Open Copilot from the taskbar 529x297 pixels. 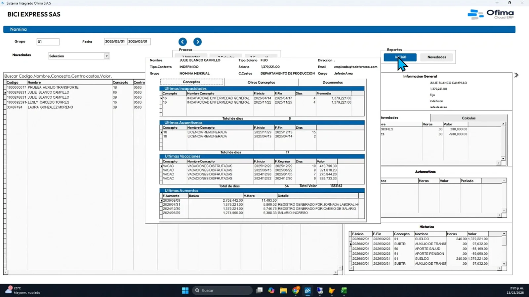(x=271, y=290)
